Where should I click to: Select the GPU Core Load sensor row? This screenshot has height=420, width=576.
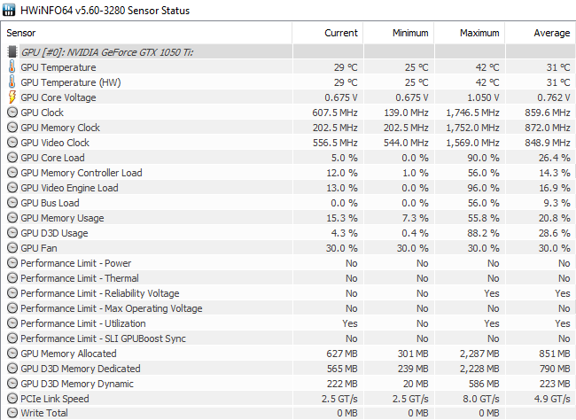pyautogui.click(x=289, y=157)
